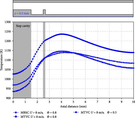The image size is (135, 118).
Task: Click the narrow gray bar in the plot
Action: coord(44,60)
